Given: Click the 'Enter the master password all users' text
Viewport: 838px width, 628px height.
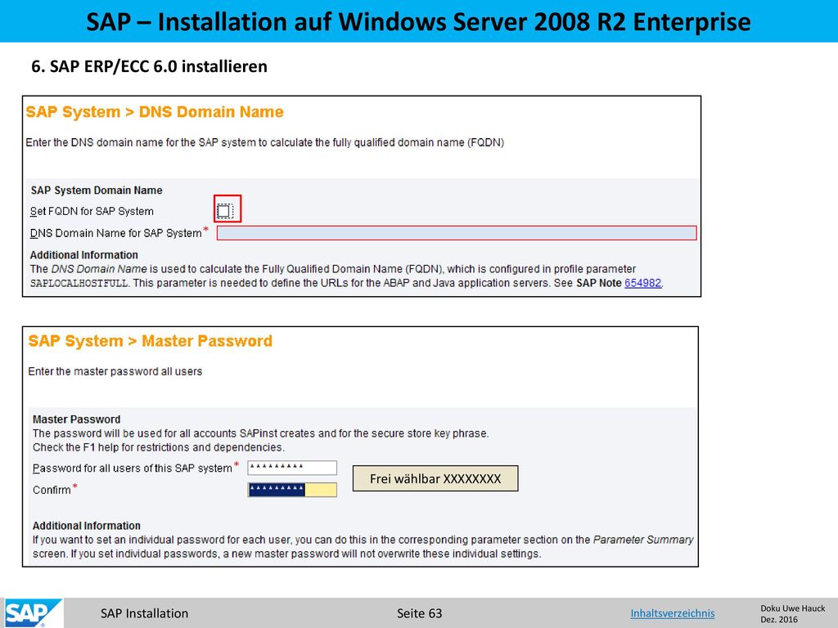Looking at the screenshot, I should tap(115, 371).
